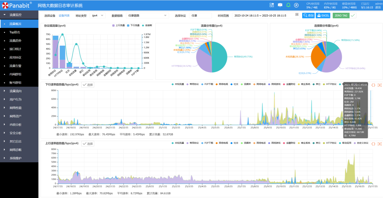The width and height of the screenshot is (383, 198).
Task: Expand the 网络性能 sidebar section
Action: coord(19,108)
